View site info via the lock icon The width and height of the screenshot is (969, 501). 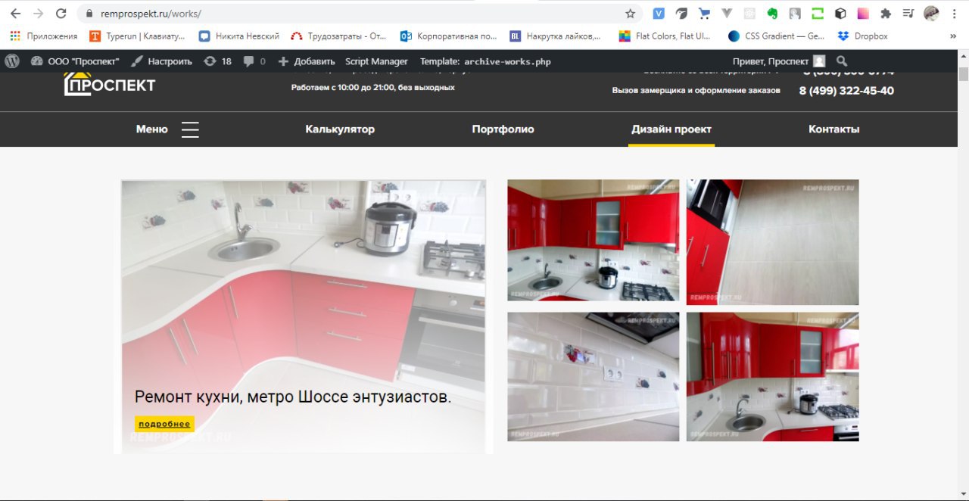pyautogui.click(x=89, y=14)
